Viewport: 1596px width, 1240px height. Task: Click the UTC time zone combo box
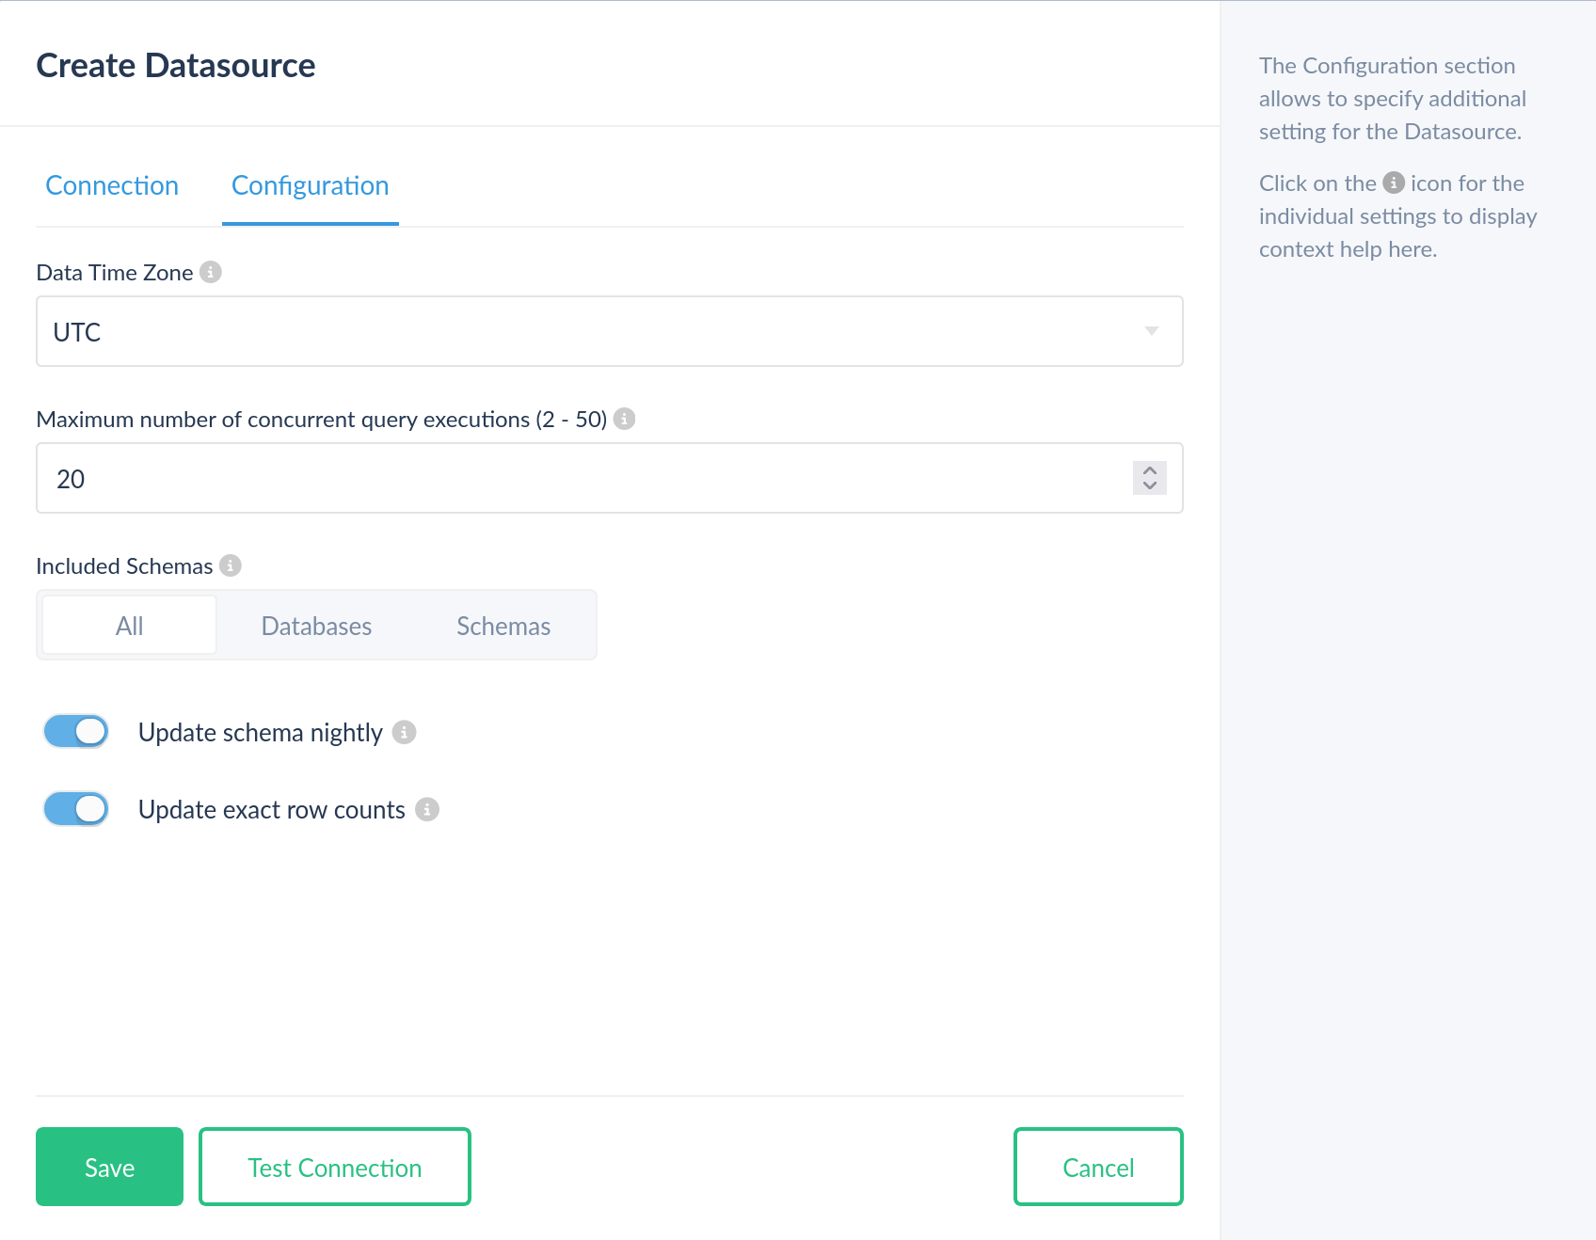609,331
